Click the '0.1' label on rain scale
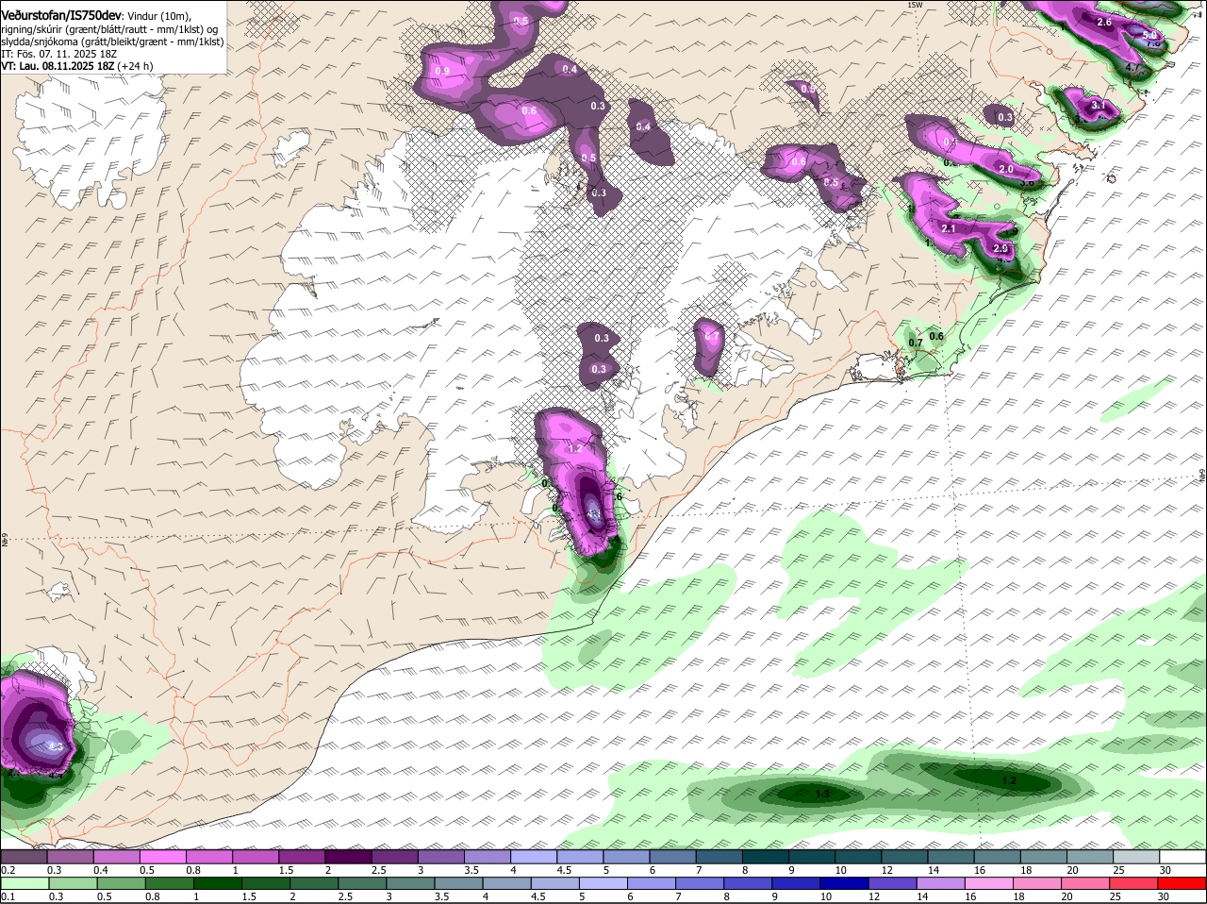 (x=8, y=896)
